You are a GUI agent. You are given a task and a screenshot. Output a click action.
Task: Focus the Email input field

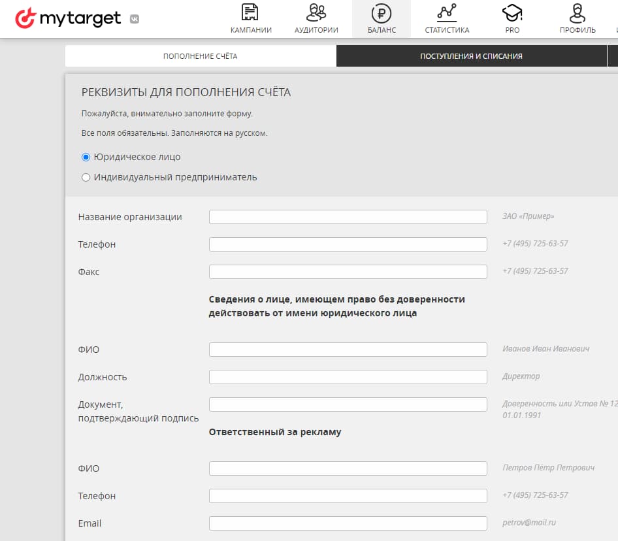click(348, 523)
